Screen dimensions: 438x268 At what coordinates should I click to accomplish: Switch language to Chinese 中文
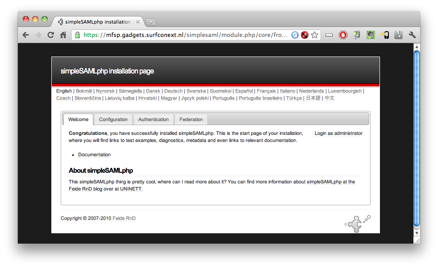[330, 98]
